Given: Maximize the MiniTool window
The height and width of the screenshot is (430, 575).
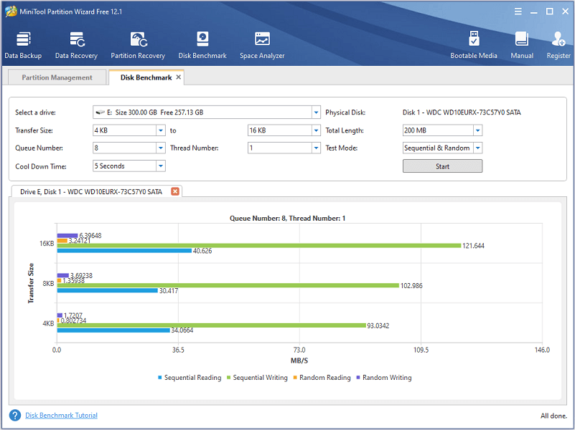Looking at the screenshot, I should click(549, 11).
